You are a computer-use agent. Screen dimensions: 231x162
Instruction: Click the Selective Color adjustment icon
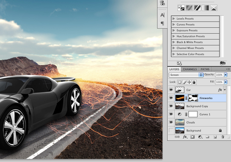coord(214,8)
